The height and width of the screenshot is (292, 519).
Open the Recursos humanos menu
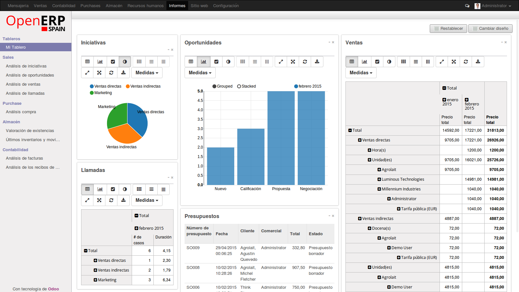pos(145,6)
